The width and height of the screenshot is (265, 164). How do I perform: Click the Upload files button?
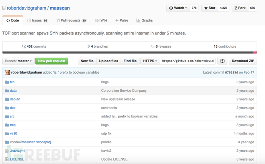click(x=109, y=61)
